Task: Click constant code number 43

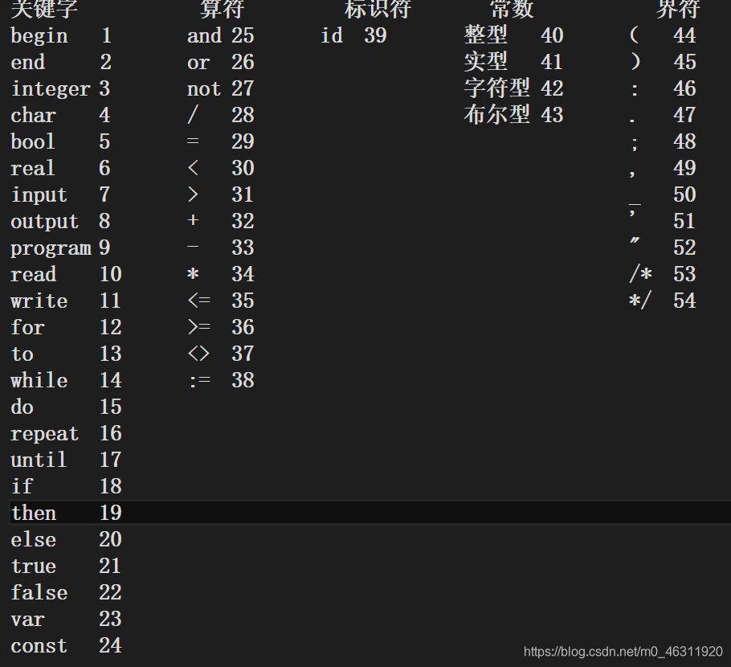Action: point(553,115)
